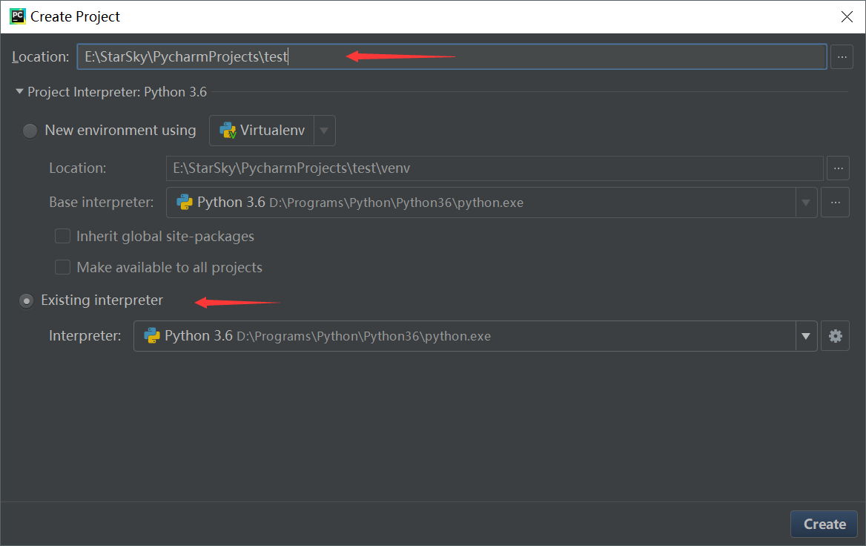Click the top 'Location:' label
Image resolution: width=866 pixels, height=546 pixels.
(40, 57)
